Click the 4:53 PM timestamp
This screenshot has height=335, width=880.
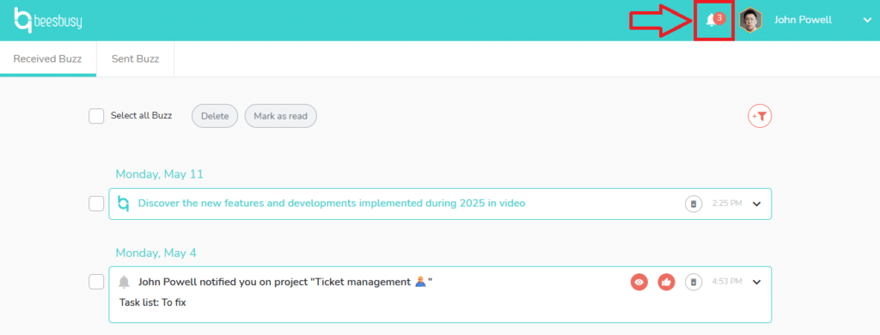(x=727, y=281)
